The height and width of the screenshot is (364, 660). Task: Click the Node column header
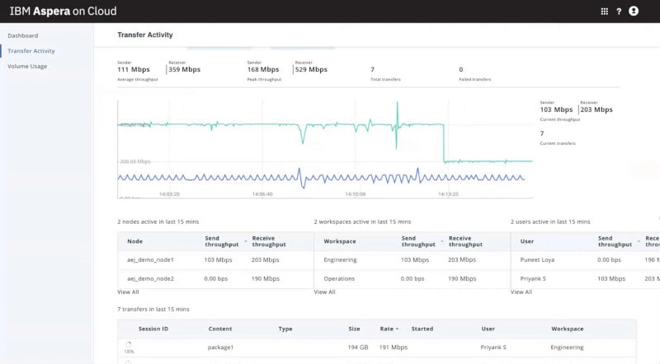(134, 241)
